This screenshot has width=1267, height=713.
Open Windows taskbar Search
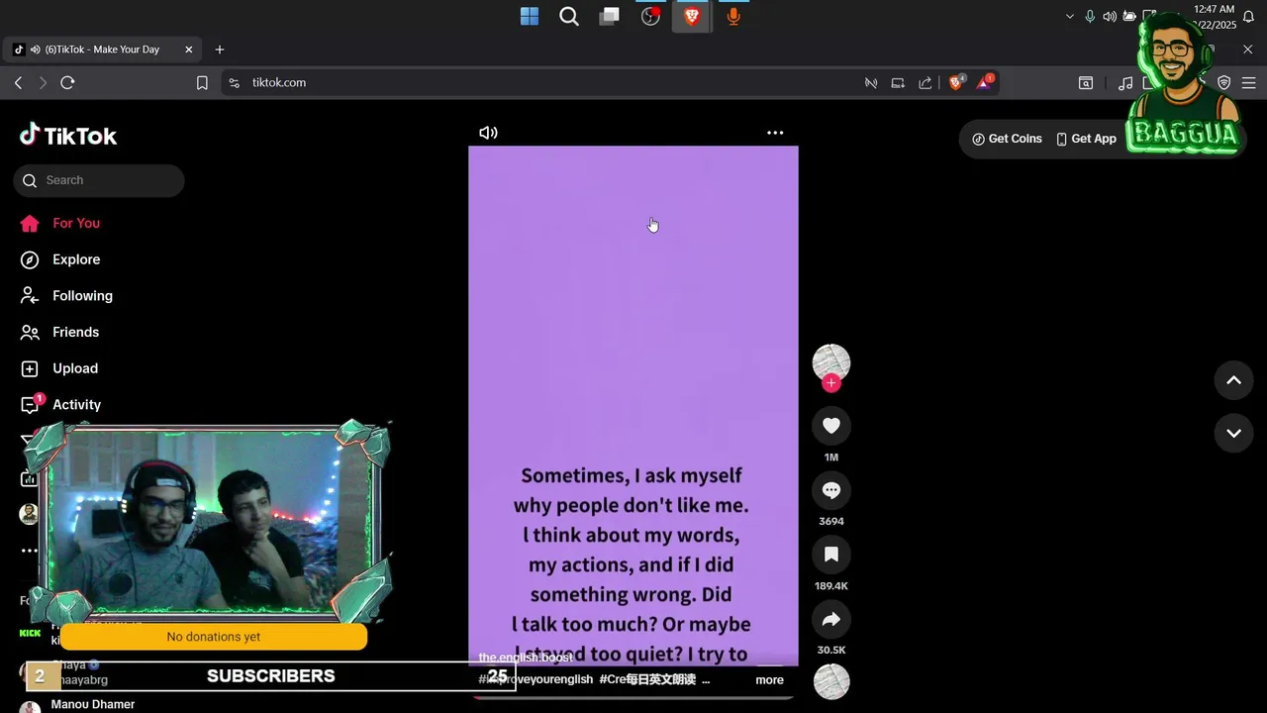(x=569, y=16)
